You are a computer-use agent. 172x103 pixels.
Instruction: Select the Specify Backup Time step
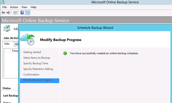pyautogui.click(x=36, y=63)
